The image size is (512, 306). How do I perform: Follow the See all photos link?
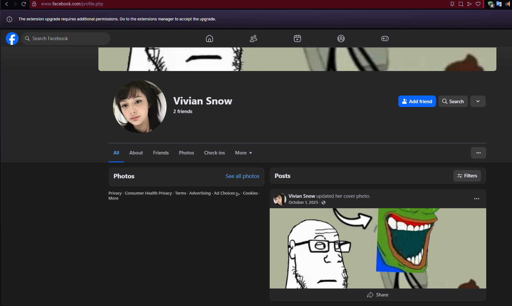(242, 176)
